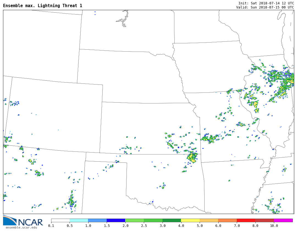This screenshot has width=297, height=231.
Task: Click the "Ensemble max. Lightning Threat 1" title
Action: tap(43, 6)
